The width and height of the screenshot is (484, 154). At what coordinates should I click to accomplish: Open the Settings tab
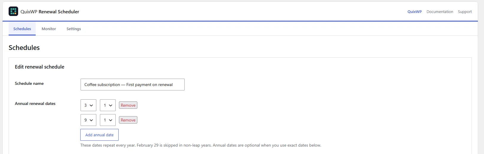coord(74,29)
